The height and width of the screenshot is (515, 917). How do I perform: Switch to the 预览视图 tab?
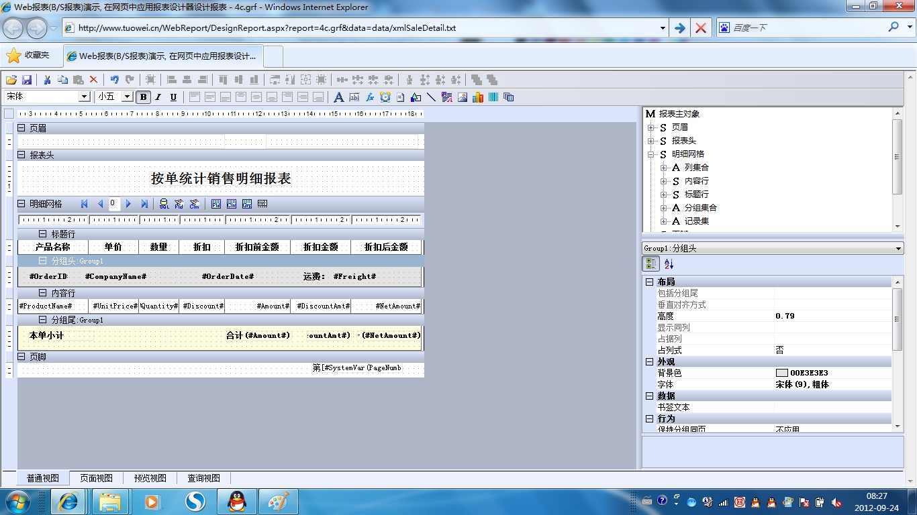click(150, 478)
